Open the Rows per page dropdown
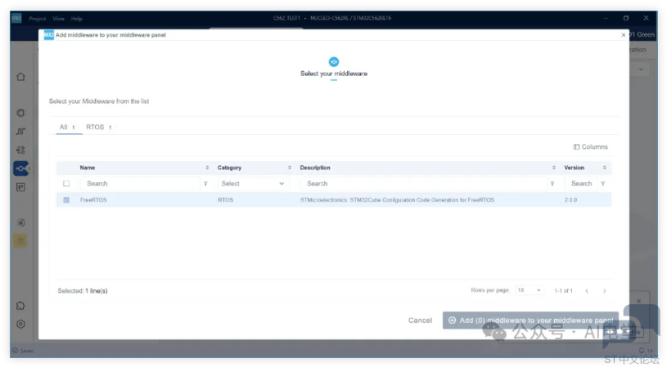This screenshot has width=667, height=372. click(x=529, y=290)
